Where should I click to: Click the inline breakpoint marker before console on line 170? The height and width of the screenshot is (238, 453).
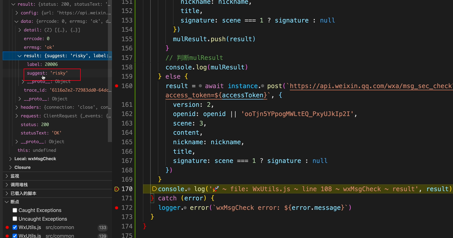pyautogui.click(x=154, y=189)
